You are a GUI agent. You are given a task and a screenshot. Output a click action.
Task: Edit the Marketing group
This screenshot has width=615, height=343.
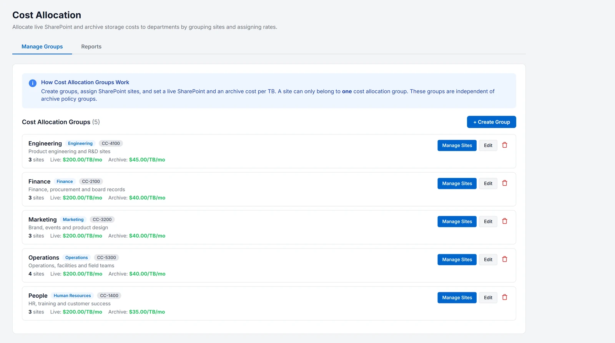tap(488, 221)
